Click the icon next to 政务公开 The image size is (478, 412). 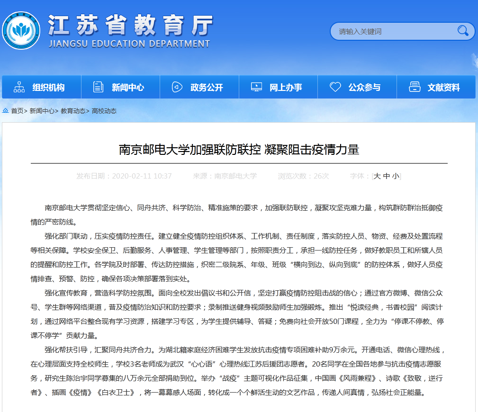[x=177, y=87]
